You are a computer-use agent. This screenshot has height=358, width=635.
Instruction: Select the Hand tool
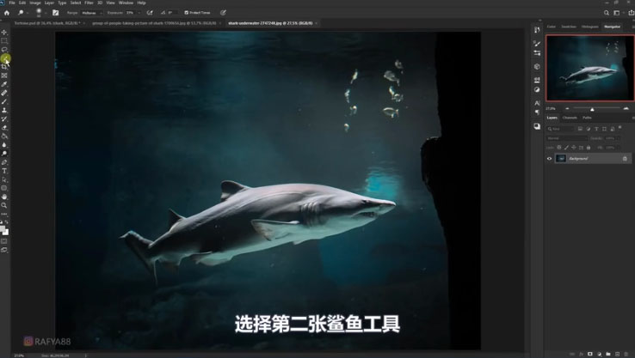click(x=4, y=197)
